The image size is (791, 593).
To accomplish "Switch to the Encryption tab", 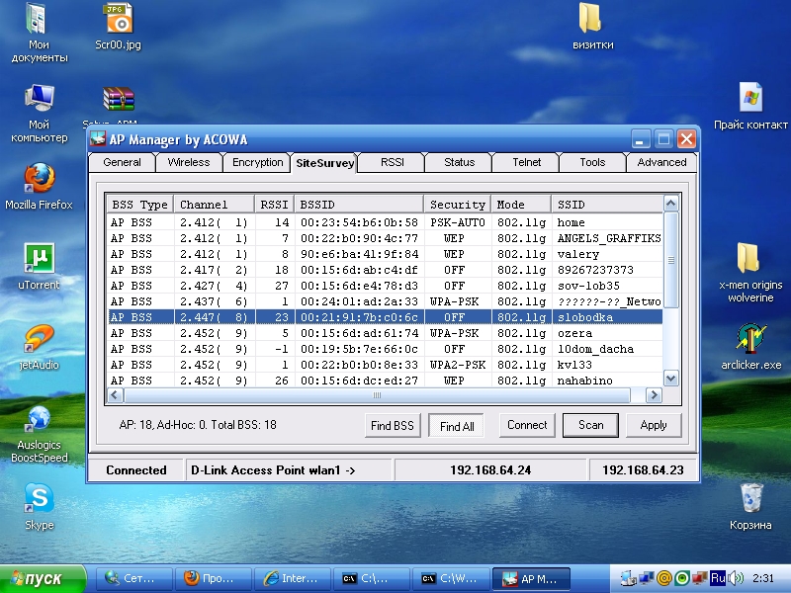I will (257, 162).
